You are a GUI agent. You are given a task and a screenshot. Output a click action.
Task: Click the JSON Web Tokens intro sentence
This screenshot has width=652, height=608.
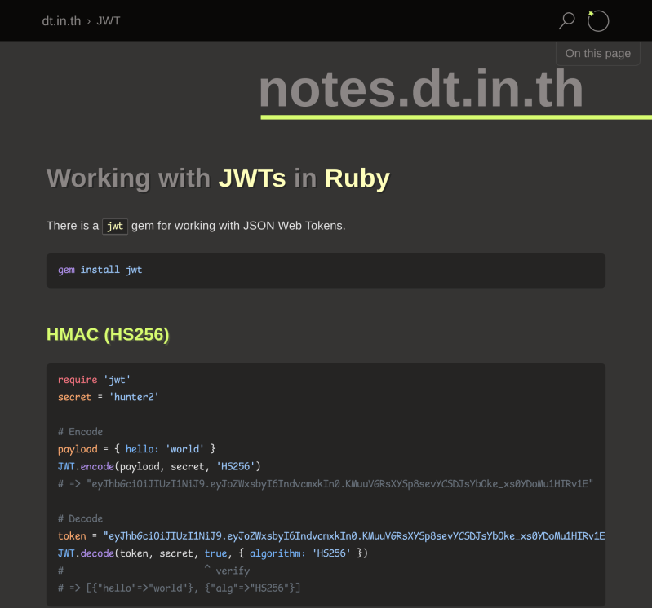tap(196, 226)
